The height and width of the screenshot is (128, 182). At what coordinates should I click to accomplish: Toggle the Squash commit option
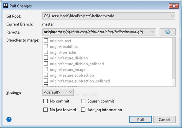(83, 101)
